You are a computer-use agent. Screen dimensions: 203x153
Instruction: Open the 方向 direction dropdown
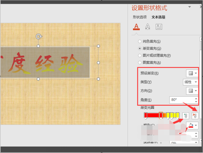pos(192,91)
